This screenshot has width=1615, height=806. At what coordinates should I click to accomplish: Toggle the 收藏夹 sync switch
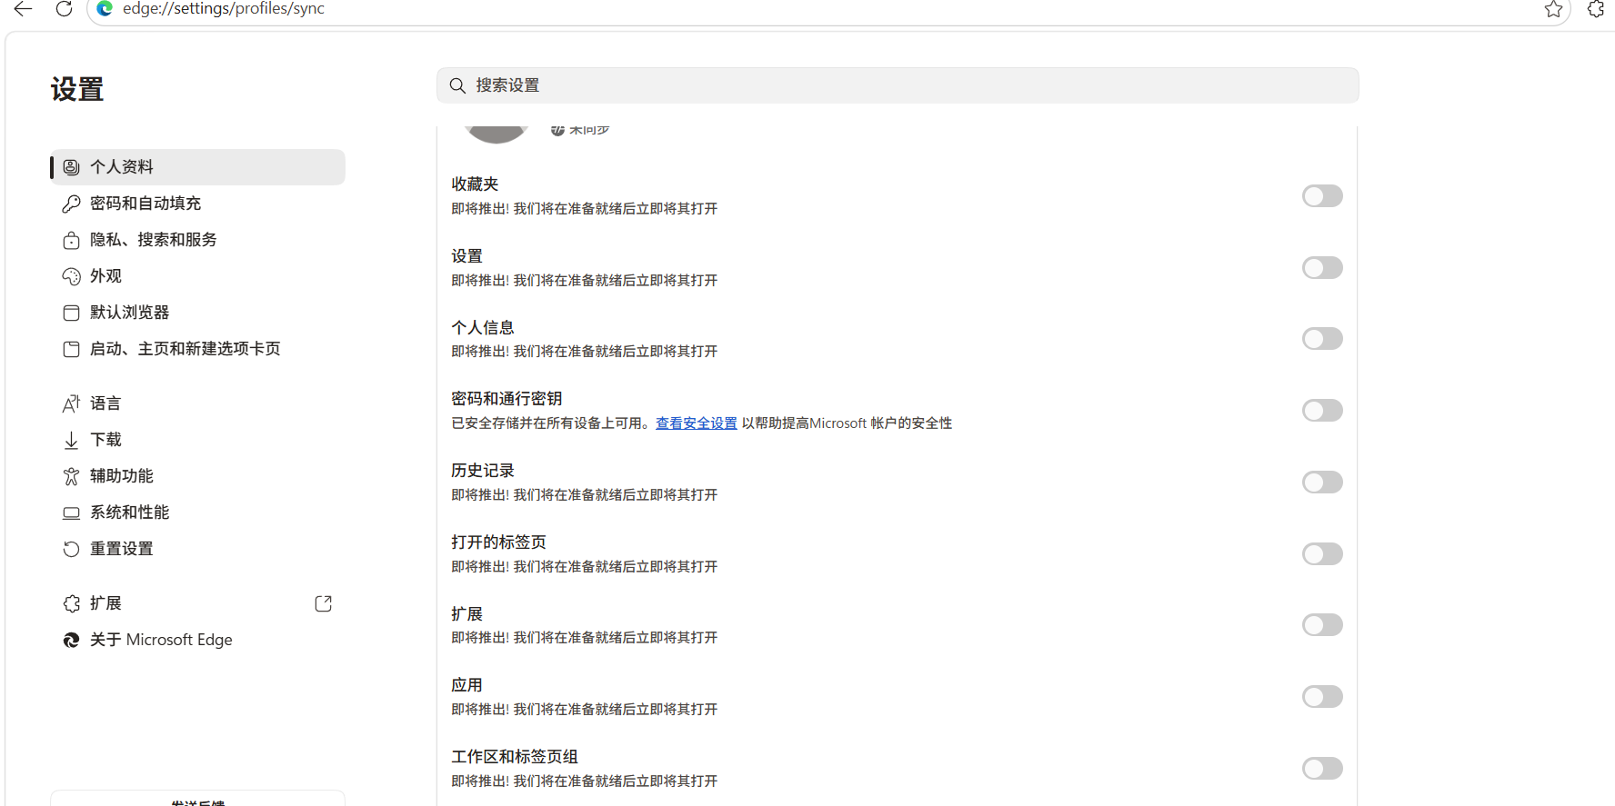click(1322, 196)
